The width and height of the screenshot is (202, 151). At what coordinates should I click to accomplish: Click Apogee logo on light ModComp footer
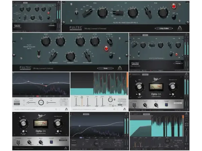(x=125, y=109)
